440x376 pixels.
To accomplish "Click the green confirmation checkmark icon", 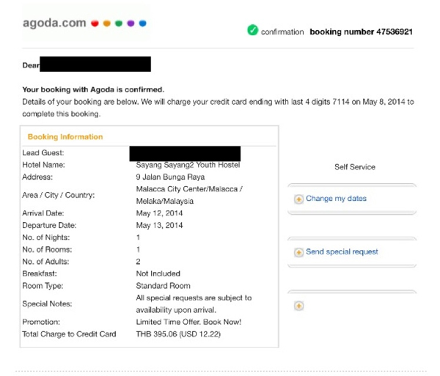I will [252, 31].
